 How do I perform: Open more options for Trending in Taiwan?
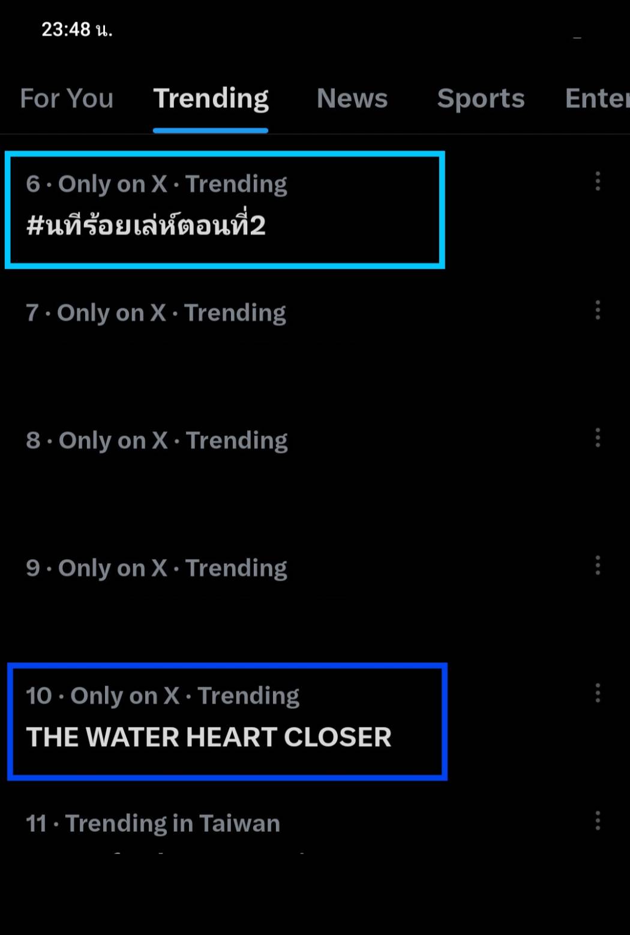pos(598,820)
